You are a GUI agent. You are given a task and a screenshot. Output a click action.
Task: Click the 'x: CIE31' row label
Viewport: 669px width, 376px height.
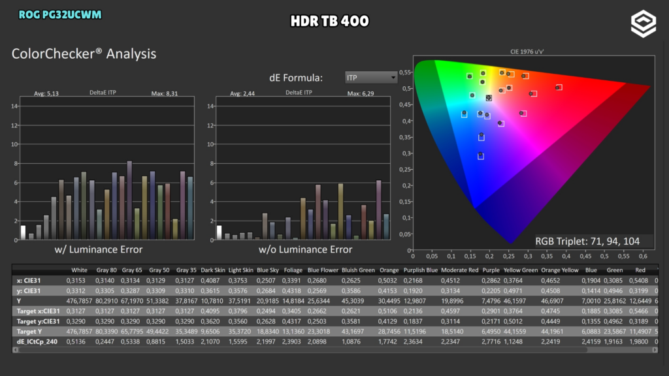[x=29, y=281]
